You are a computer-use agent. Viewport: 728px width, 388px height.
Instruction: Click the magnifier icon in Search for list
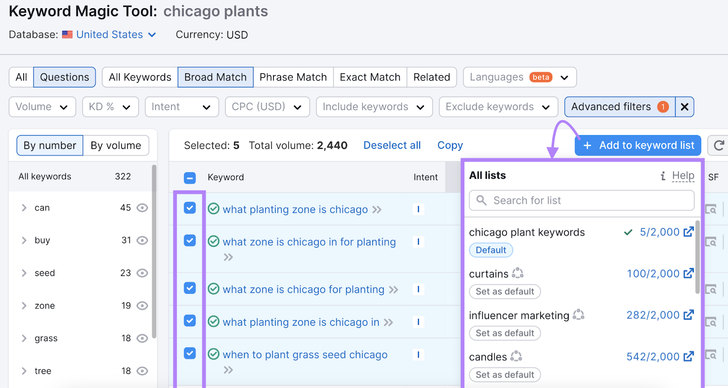pyautogui.click(x=481, y=200)
